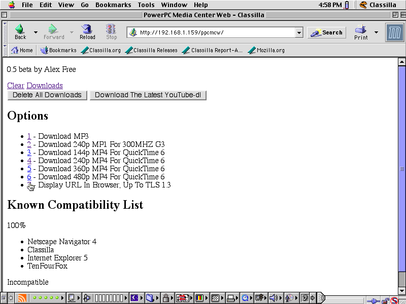Open the Apple menu icon
Screen dimensions: 406x304
(x=12, y=5)
